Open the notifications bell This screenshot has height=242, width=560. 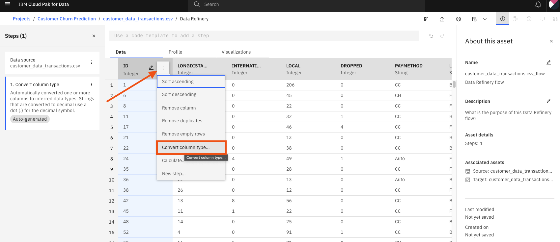[538, 4]
